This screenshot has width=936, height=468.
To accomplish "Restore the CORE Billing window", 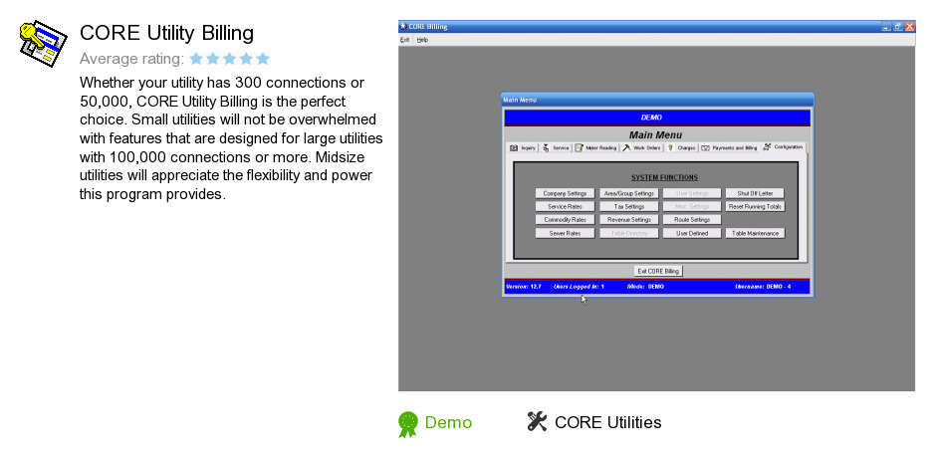I will coord(898,26).
